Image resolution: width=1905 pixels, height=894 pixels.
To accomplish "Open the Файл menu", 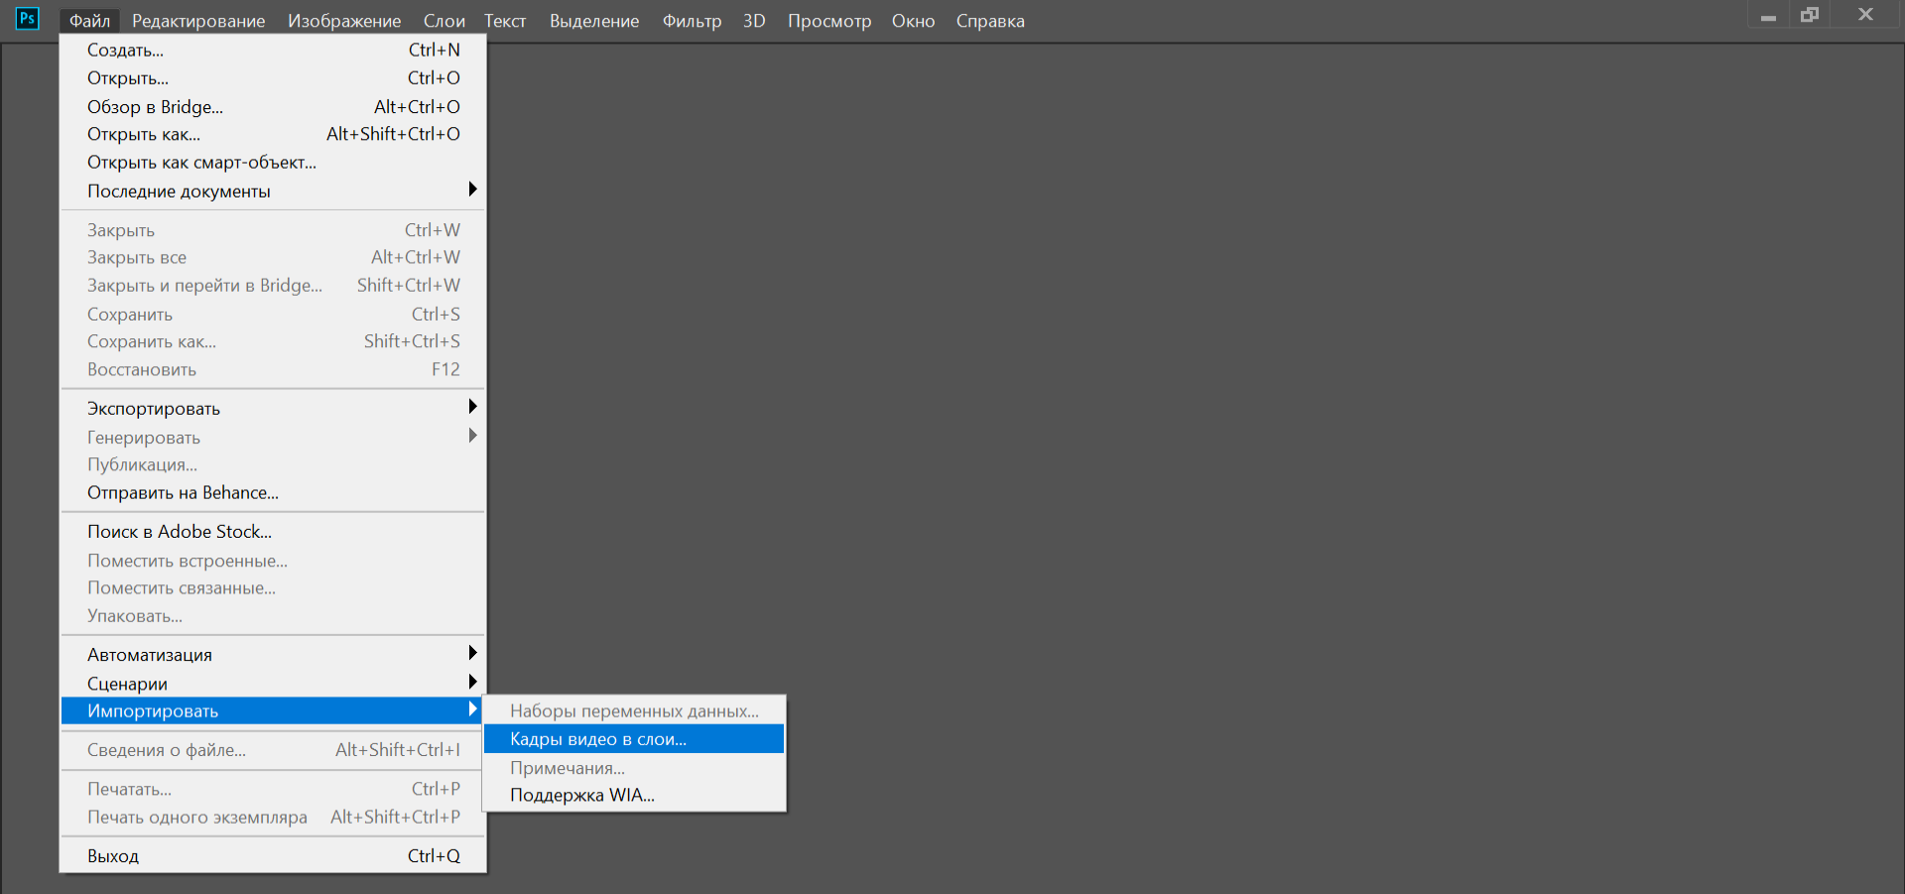I will (89, 21).
